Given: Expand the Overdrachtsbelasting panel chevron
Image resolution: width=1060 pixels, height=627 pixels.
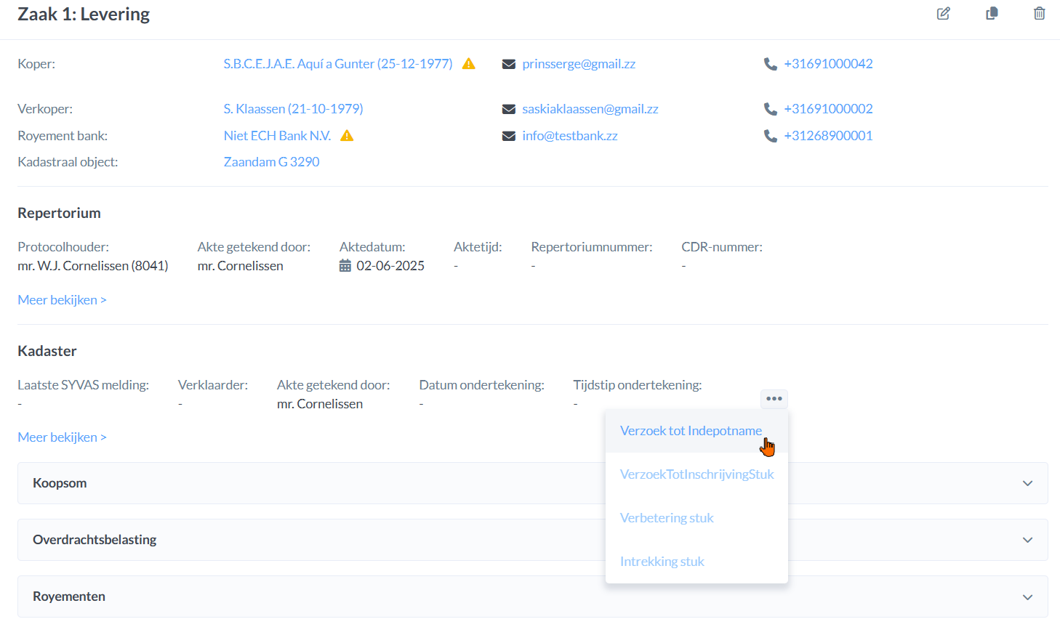Looking at the screenshot, I should (1027, 540).
